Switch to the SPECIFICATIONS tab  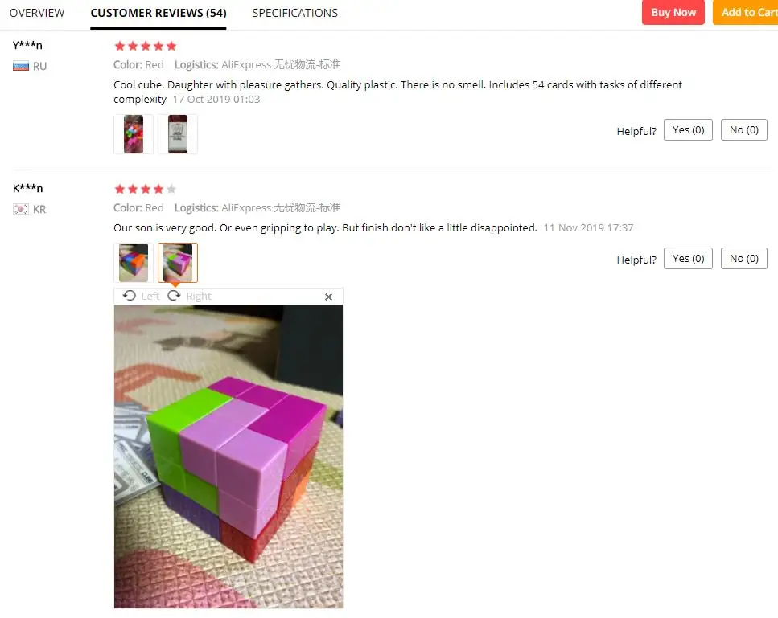coord(294,13)
